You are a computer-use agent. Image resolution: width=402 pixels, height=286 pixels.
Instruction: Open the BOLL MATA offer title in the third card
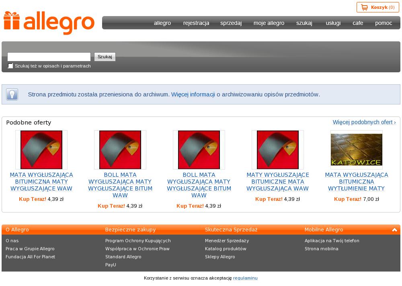coord(199,185)
